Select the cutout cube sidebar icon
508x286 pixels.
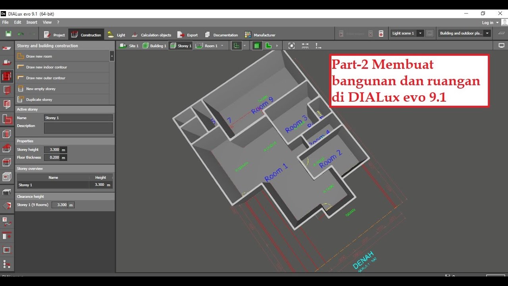[7, 177]
